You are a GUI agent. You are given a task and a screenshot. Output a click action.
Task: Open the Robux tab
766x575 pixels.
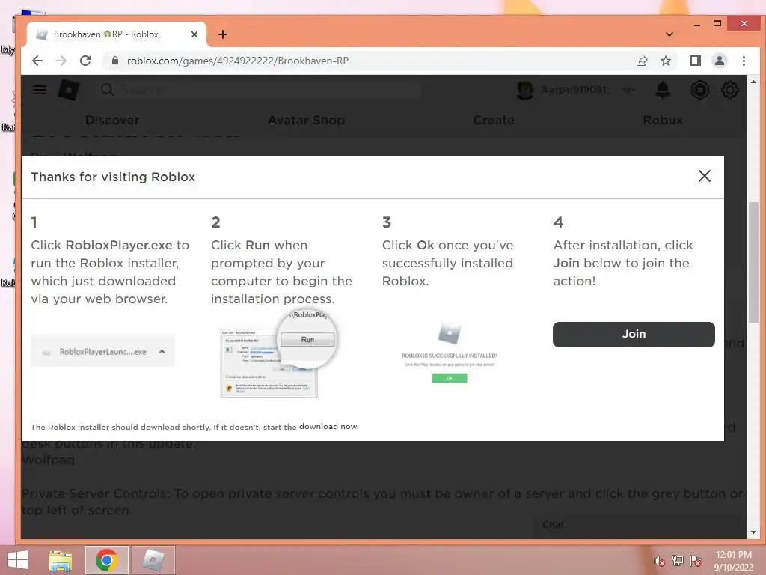coord(663,121)
